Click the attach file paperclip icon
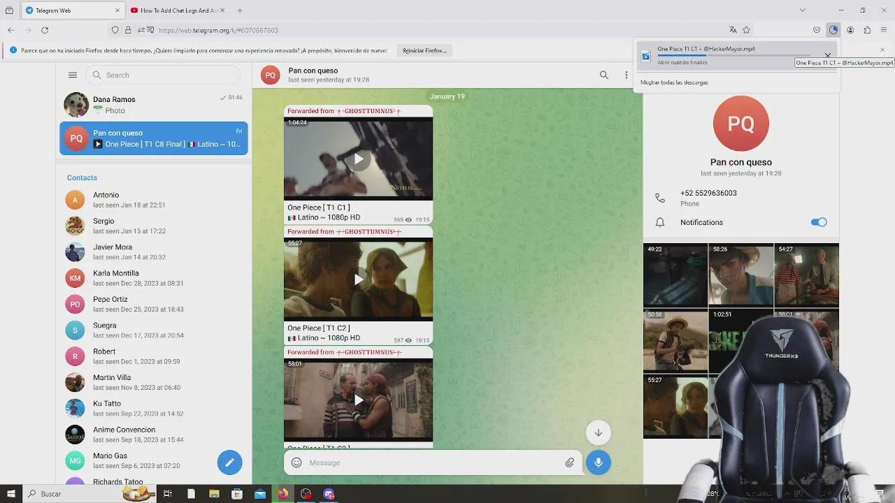 (570, 462)
